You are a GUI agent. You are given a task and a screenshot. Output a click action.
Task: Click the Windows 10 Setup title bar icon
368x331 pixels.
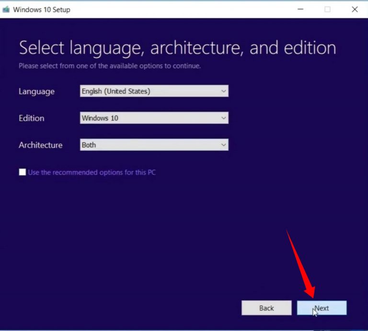[x=6, y=9]
